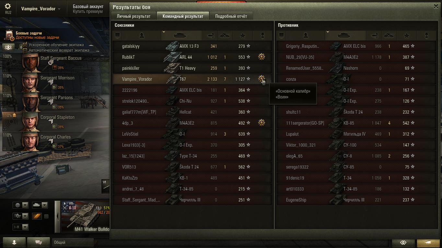Switch to the Личный результат tab
Screen dimensions: 442x248
[134, 16]
